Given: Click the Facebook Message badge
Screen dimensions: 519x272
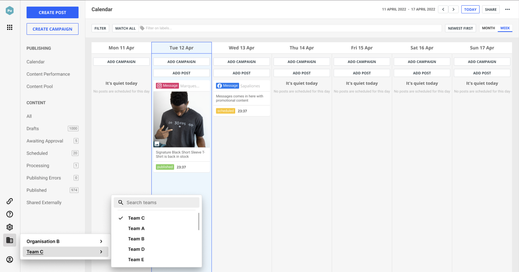Looking at the screenshot, I should click(x=227, y=86).
